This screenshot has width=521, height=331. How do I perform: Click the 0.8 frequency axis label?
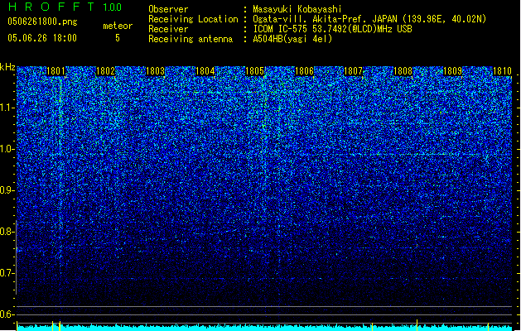pyautogui.click(x=7, y=232)
